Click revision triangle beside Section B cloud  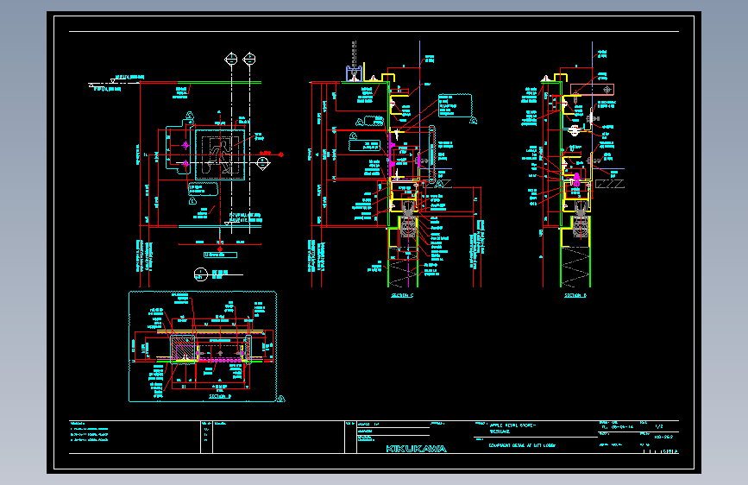pyautogui.click(x=281, y=399)
